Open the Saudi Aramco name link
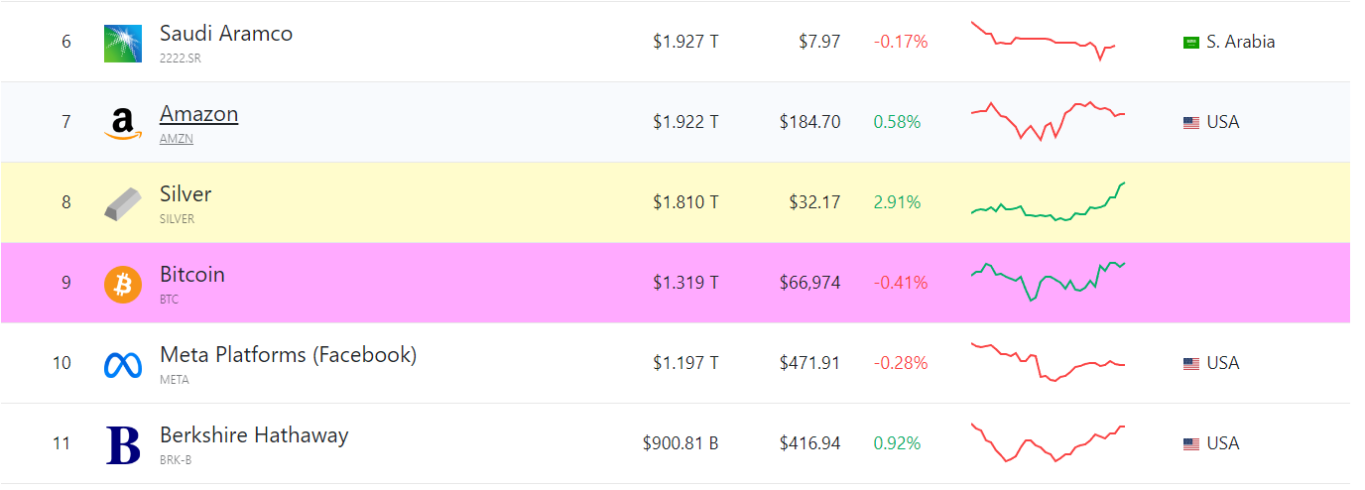 226,34
